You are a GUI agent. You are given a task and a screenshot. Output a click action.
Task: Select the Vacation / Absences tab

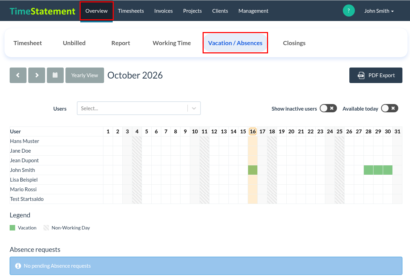point(235,43)
